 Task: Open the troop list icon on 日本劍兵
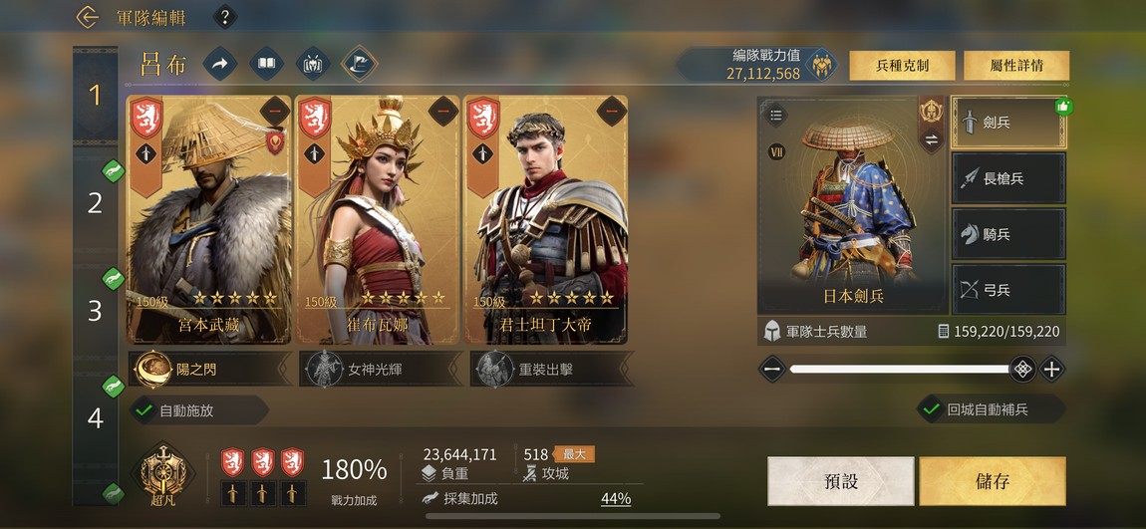point(775,116)
